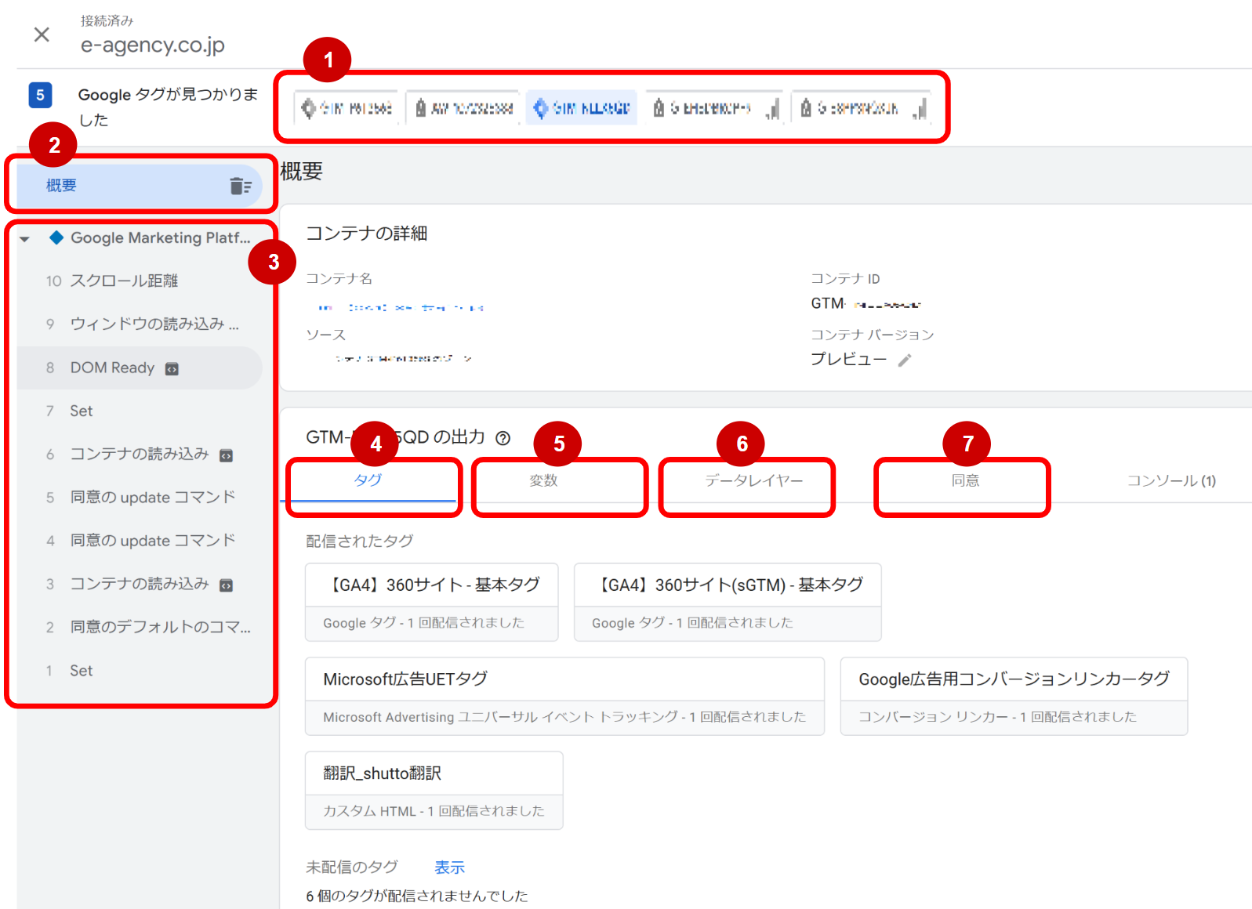Image resolution: width=1252 pixels, height=909 pixels.
Task: Click the code icon on event 6 コンテナの読み込み
Action: point(226,455)
